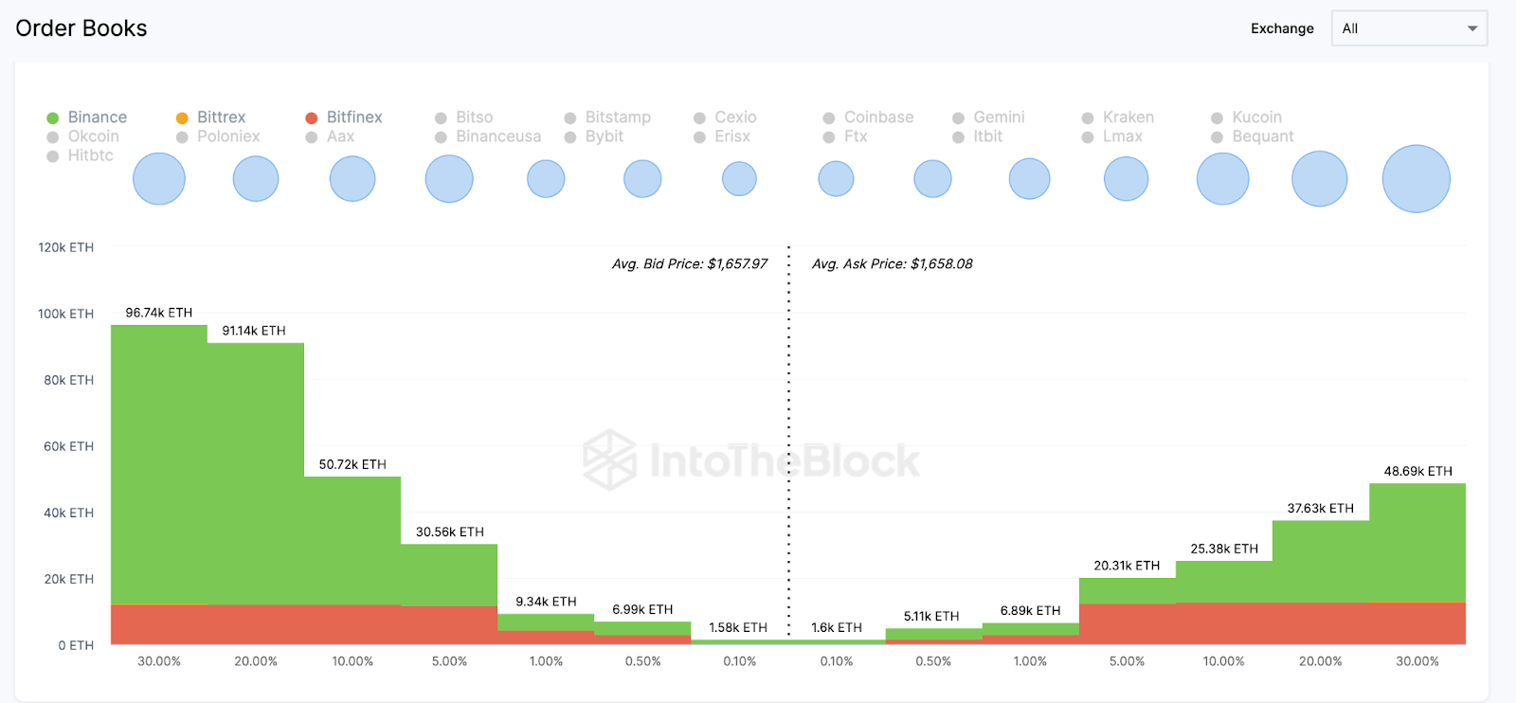Viewport: 1516px width, 703px height.
Task: Click the 96.74k ETH green bid bar
Action: pyautogui.click(x=159, y=464)
